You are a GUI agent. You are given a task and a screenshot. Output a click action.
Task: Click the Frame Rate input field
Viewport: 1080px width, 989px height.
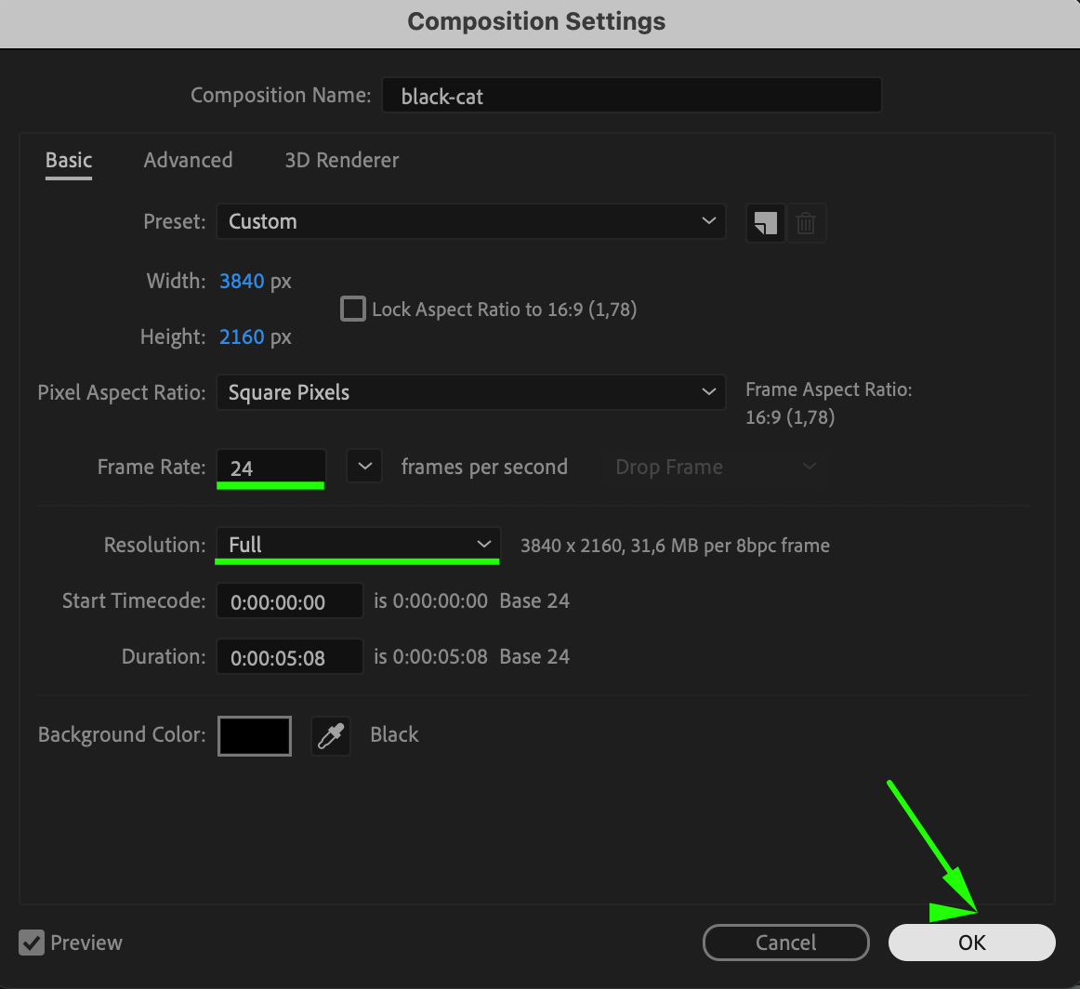(x=270, y=468)
